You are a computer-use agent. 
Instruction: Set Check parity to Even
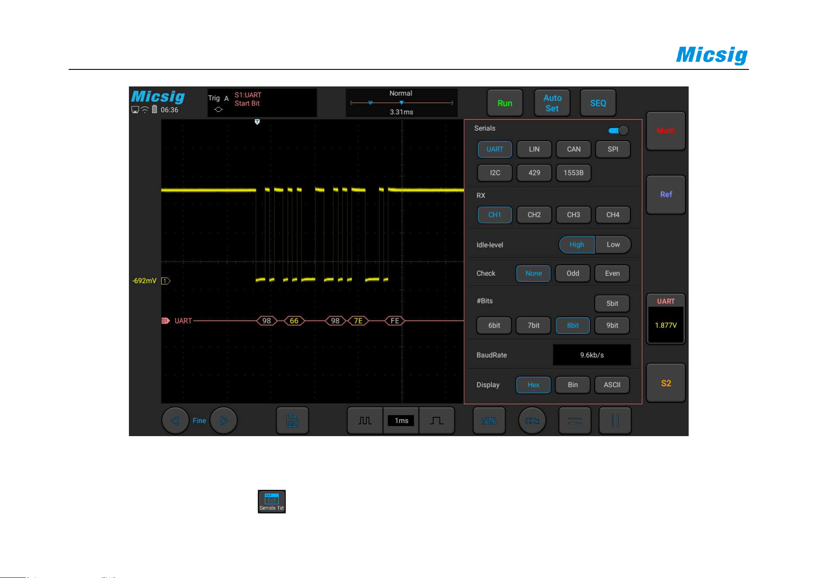(612, 273)
